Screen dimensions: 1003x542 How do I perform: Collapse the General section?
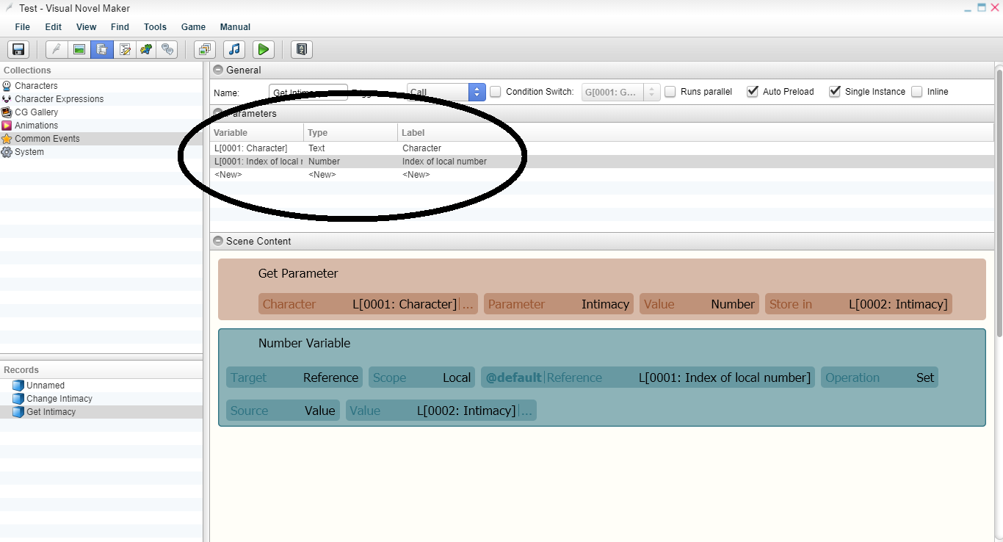tap(218, 71)
